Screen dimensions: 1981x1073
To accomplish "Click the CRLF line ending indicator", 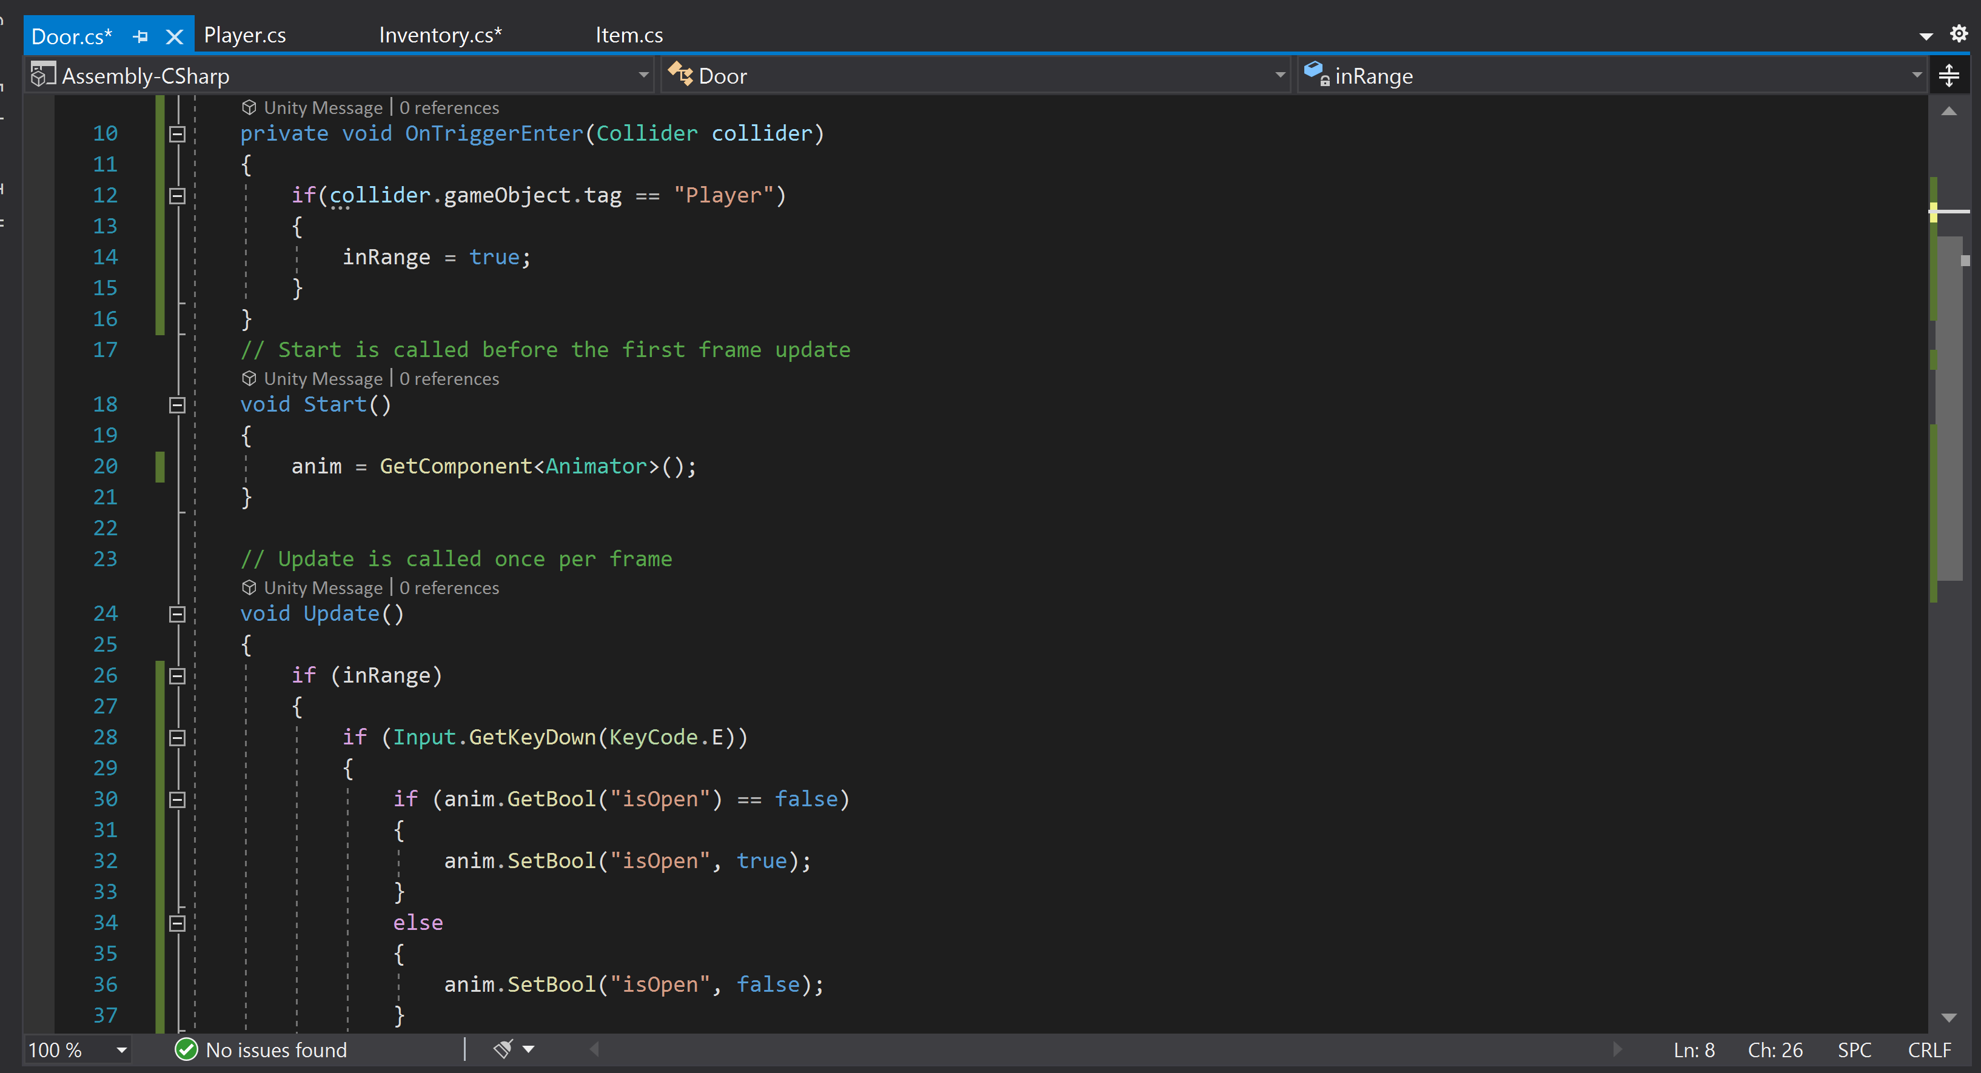I will (1929, 1050).
